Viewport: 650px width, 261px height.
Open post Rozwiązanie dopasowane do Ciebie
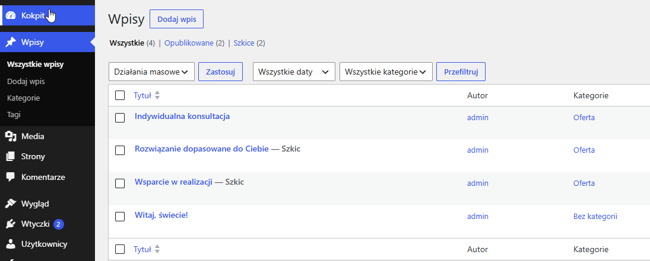[202, 149]
